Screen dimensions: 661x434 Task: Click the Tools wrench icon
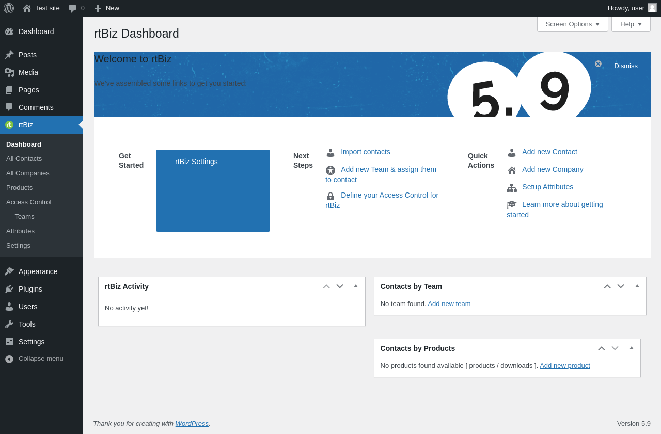tap(9, 324)
